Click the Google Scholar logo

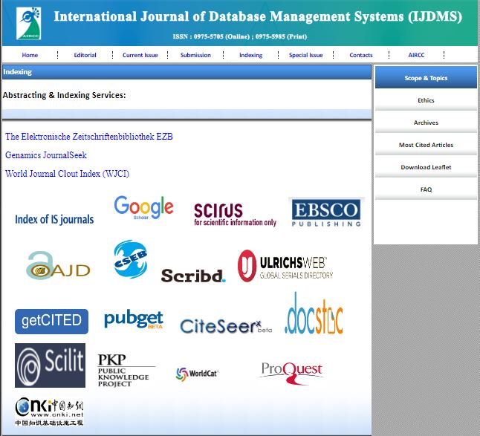coord(143,208)
